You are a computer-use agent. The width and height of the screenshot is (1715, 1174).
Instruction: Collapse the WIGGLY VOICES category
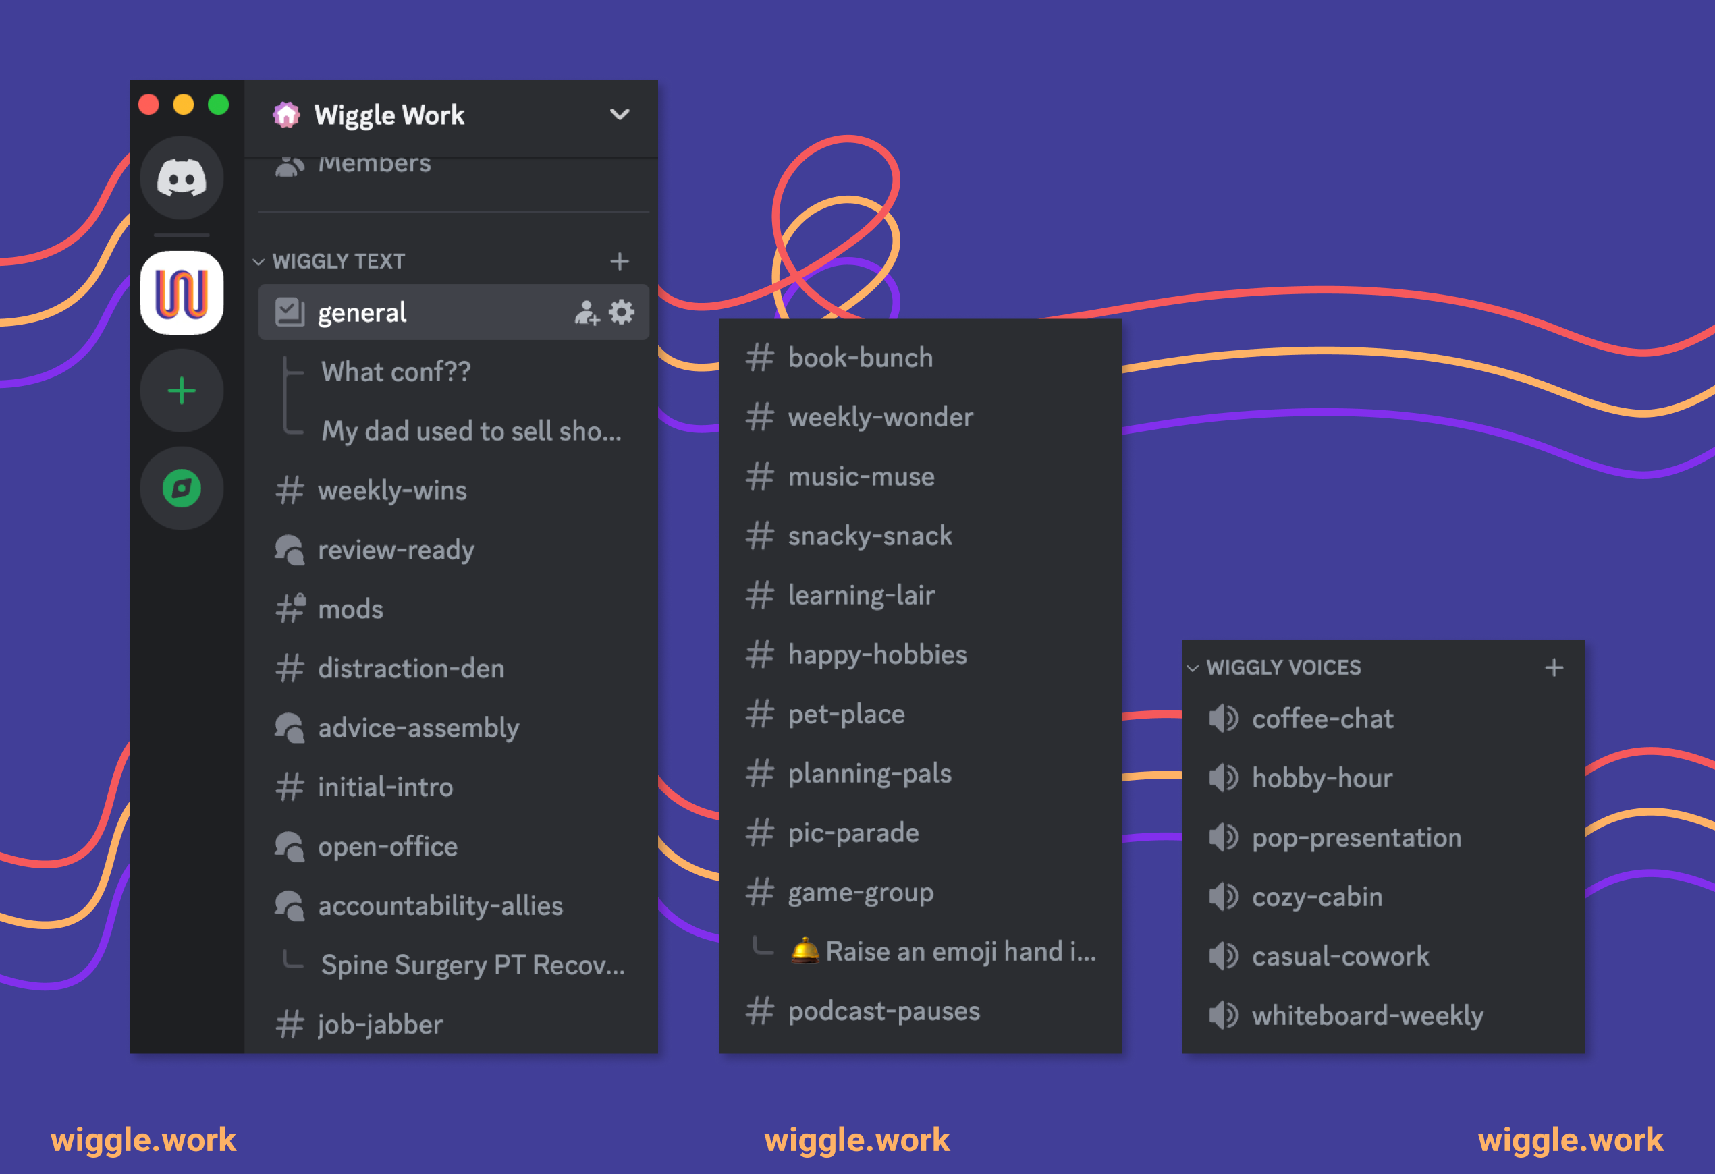click(x=1193, y=667)
